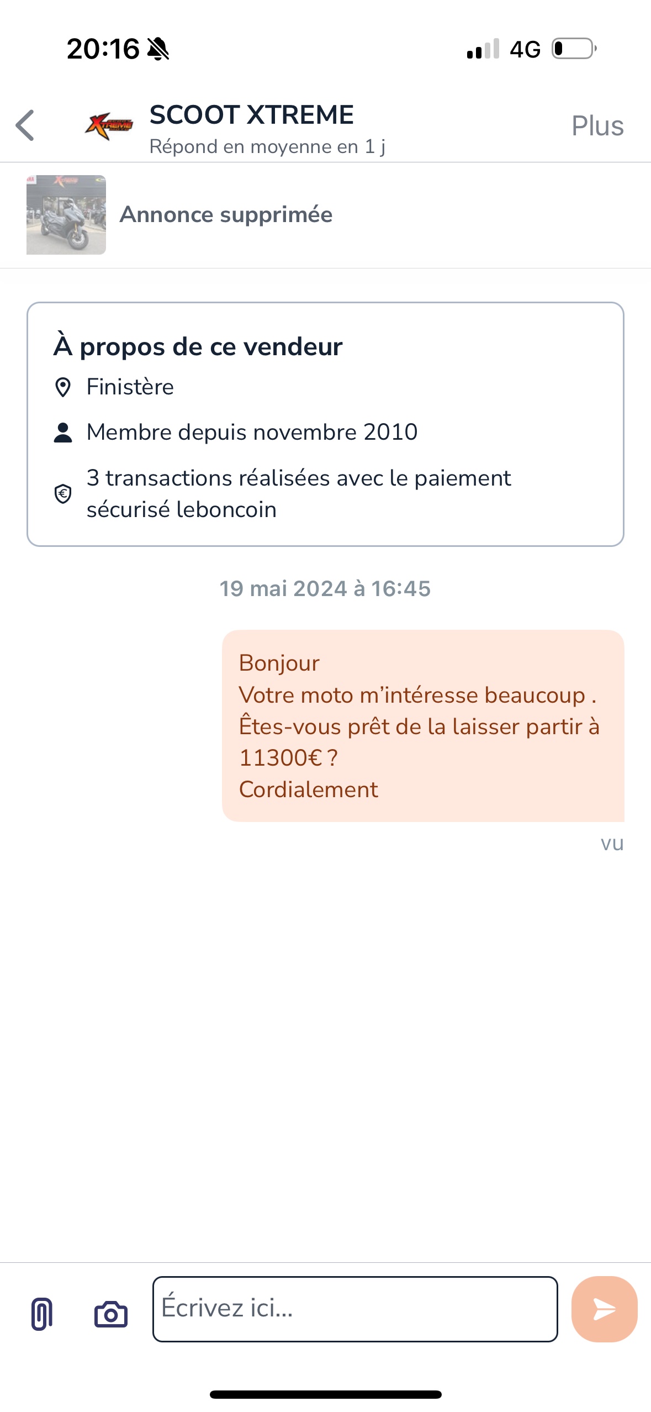The width and height of the screenshot is (651, 1412).
Task: Focus the Écrivez ici message field
Action: tap(355, 1309)
